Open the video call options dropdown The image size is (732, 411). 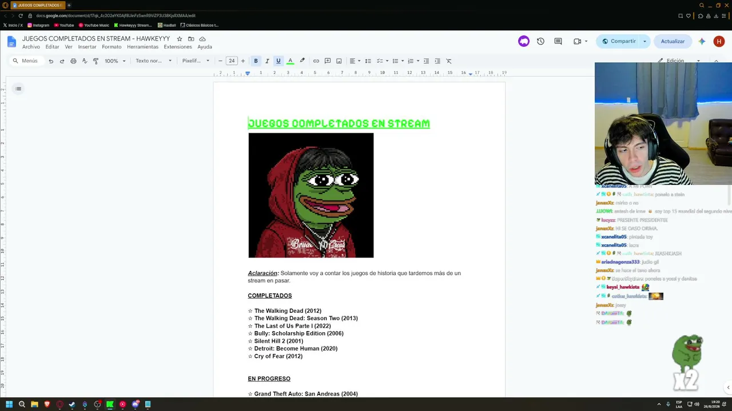(x=586, y=41)
